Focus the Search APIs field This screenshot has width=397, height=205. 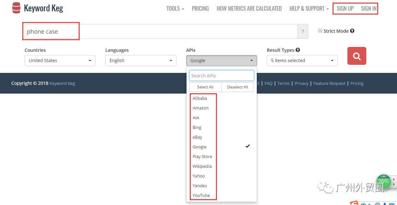coord(221,75)
